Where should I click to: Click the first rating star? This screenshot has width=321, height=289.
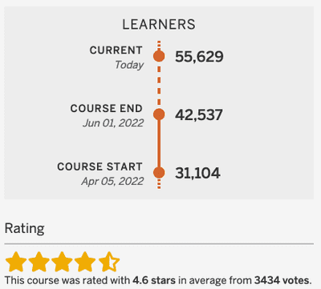16,262
